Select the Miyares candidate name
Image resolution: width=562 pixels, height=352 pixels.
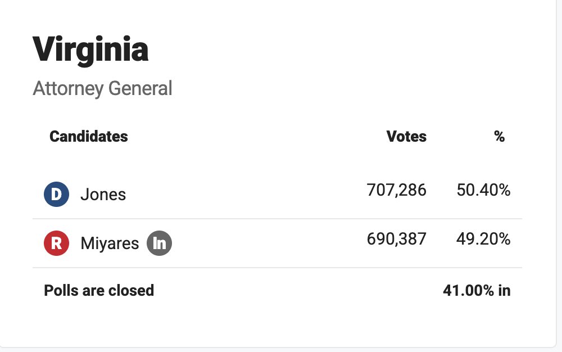110,243
